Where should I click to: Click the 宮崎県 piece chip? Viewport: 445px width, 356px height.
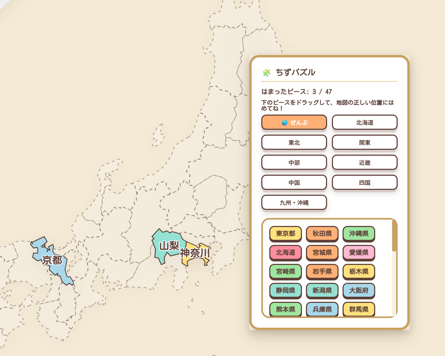285,272
